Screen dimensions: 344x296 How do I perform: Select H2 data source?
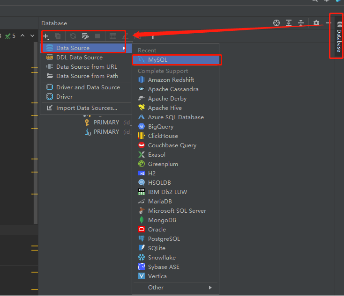pos(175,173)
